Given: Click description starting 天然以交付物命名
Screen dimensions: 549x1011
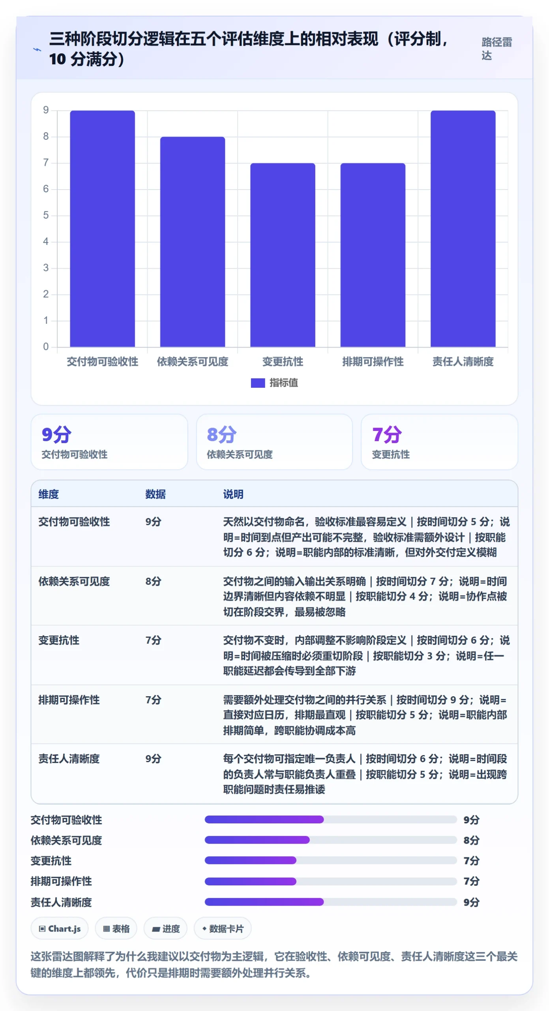Looking at the screenshot, I should 366,537.
